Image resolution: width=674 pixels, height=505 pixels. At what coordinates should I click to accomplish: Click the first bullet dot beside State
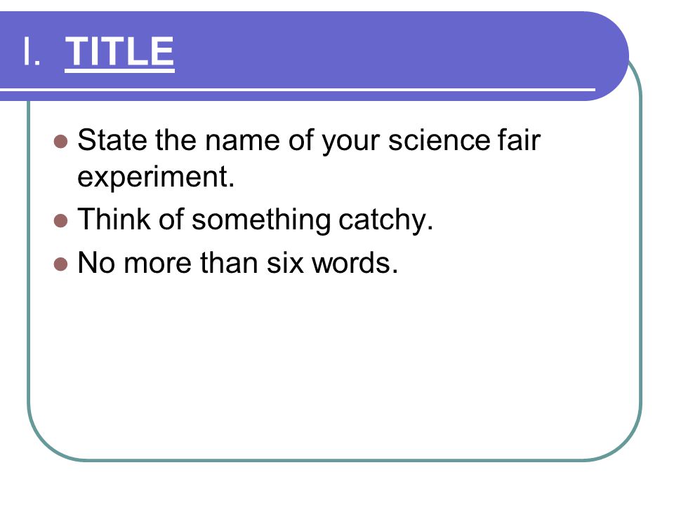coord(61,141)
